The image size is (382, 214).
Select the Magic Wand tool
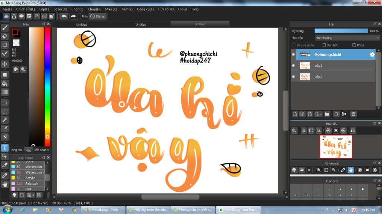click(4, 120)
